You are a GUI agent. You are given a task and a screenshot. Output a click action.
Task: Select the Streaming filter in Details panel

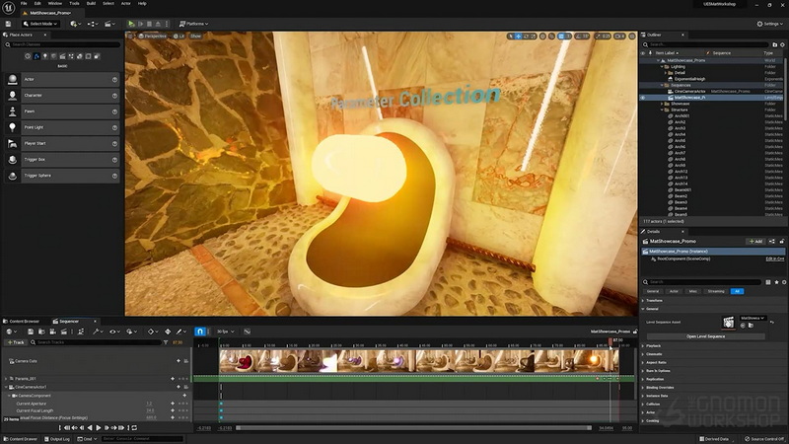(x=716, y=291)
